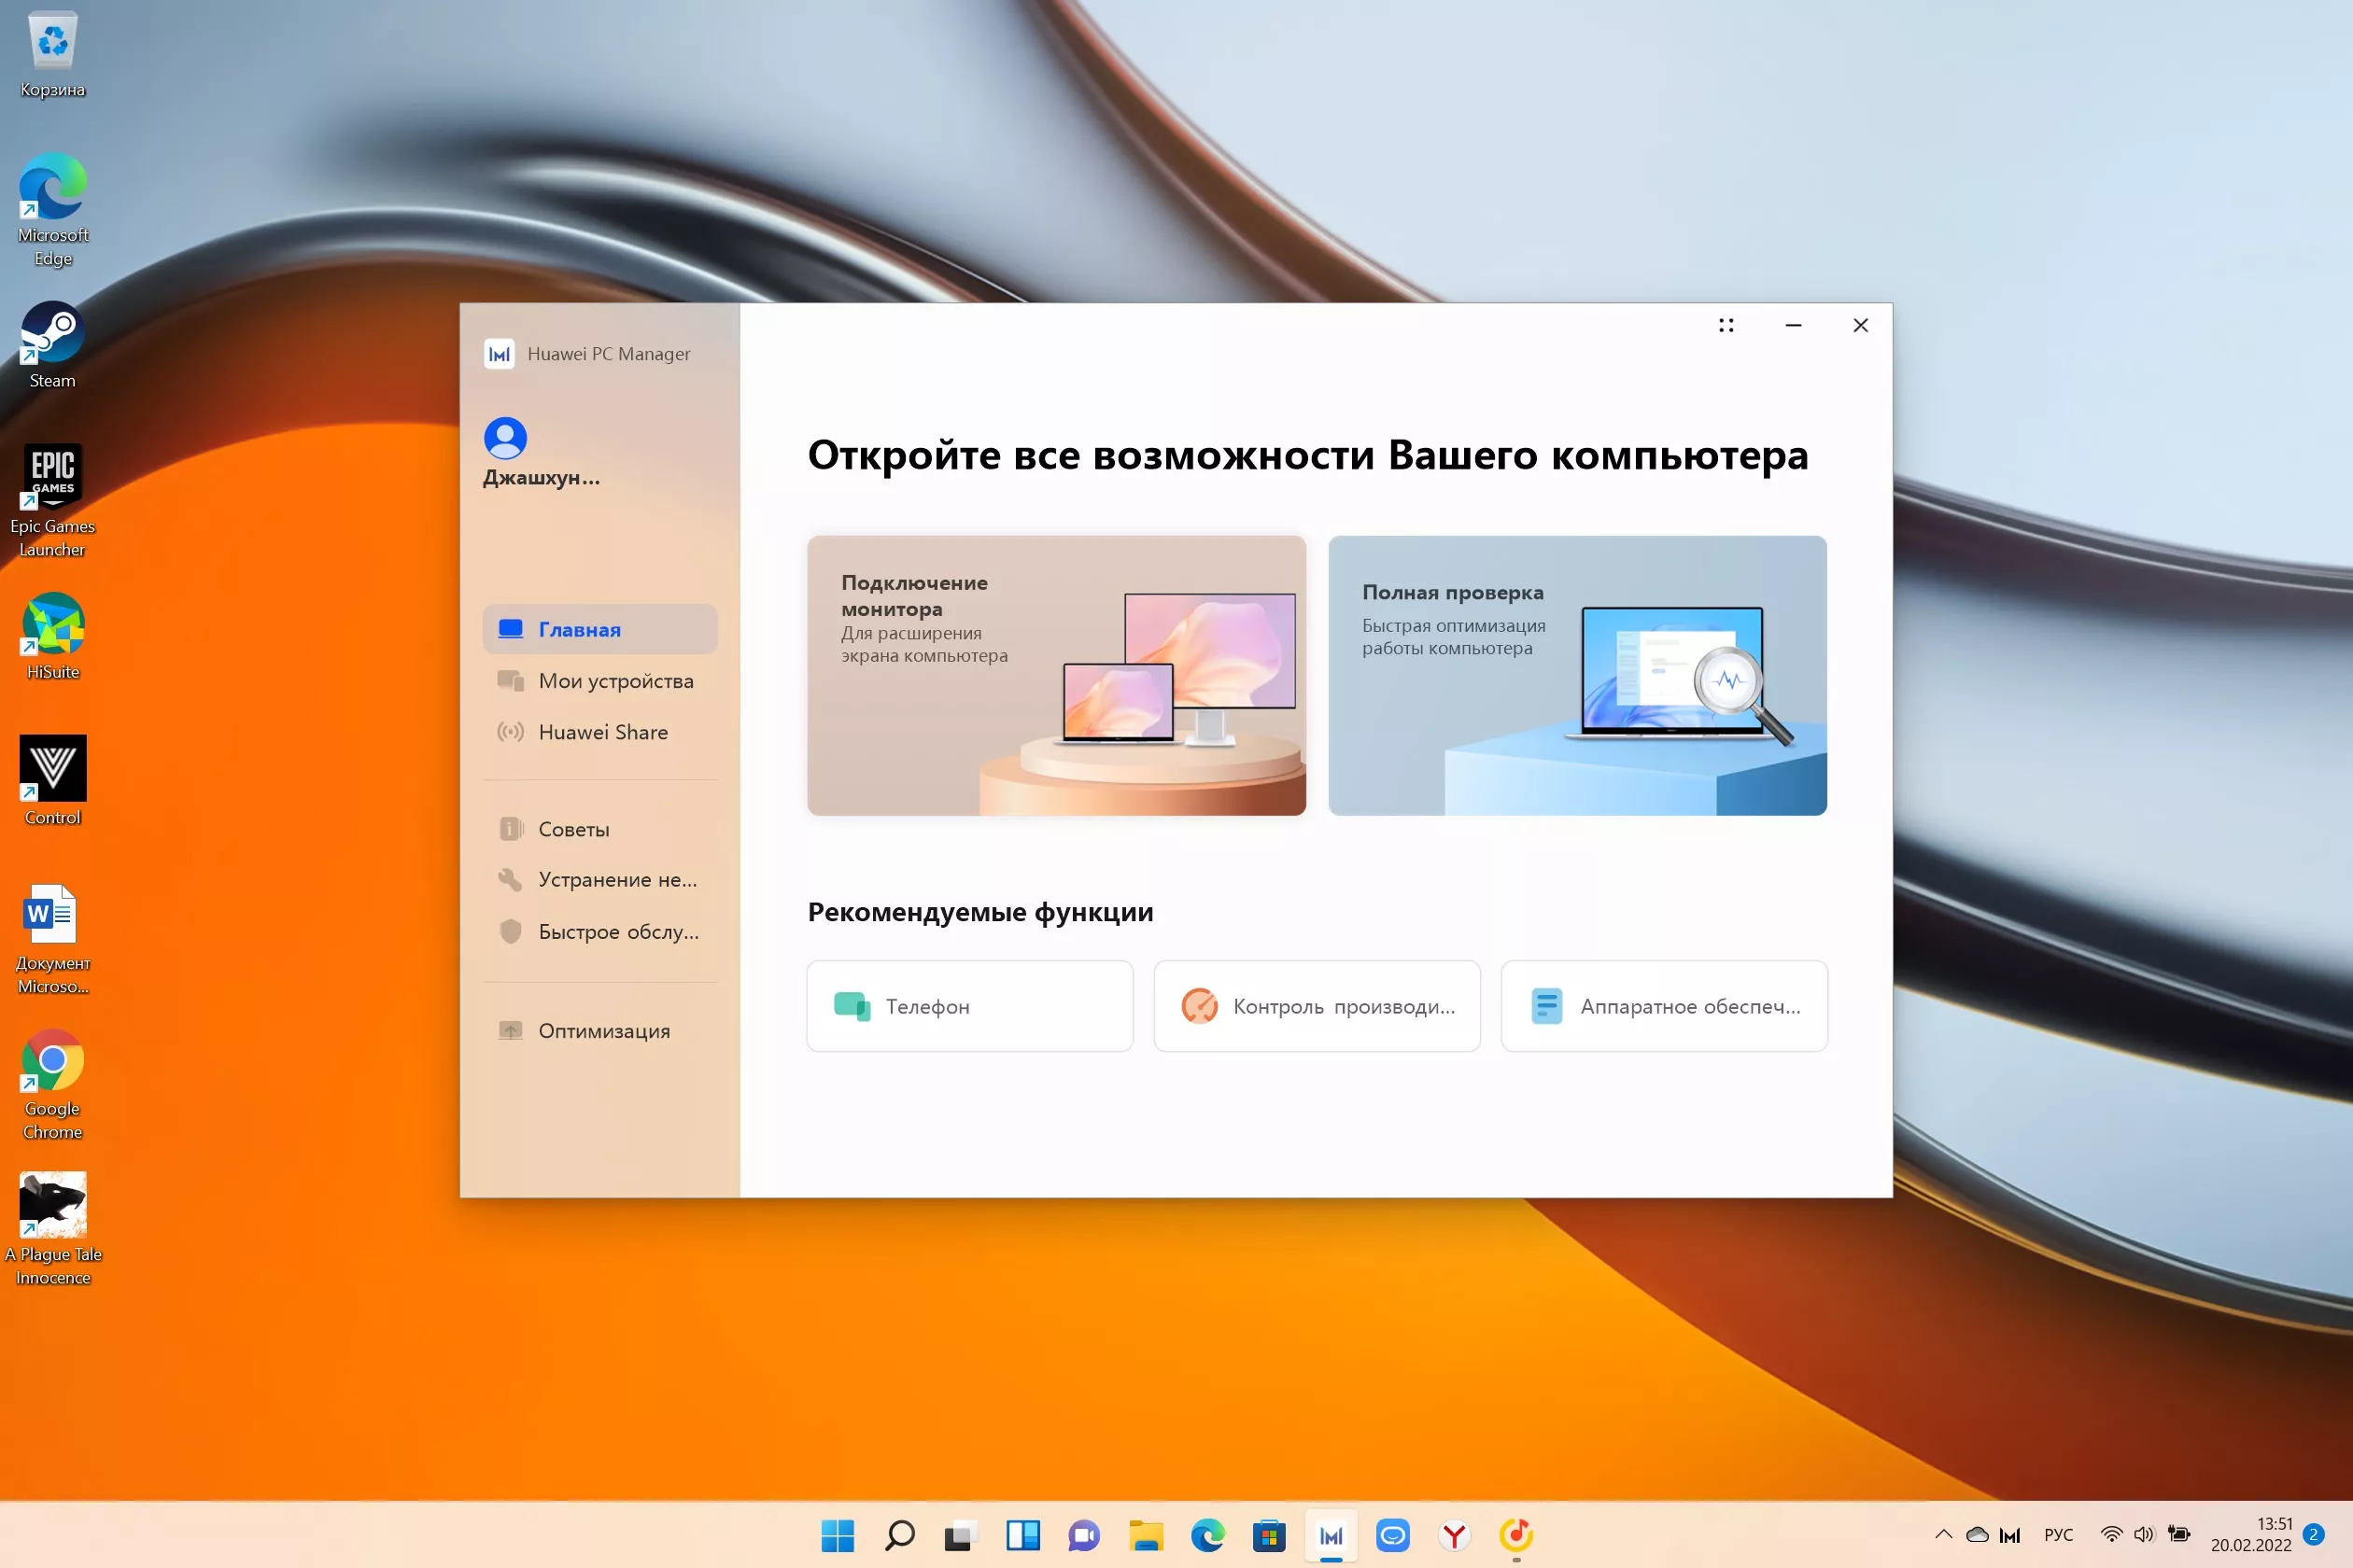
Task: Click the Телефон recommended function button
Action: 969,1006
